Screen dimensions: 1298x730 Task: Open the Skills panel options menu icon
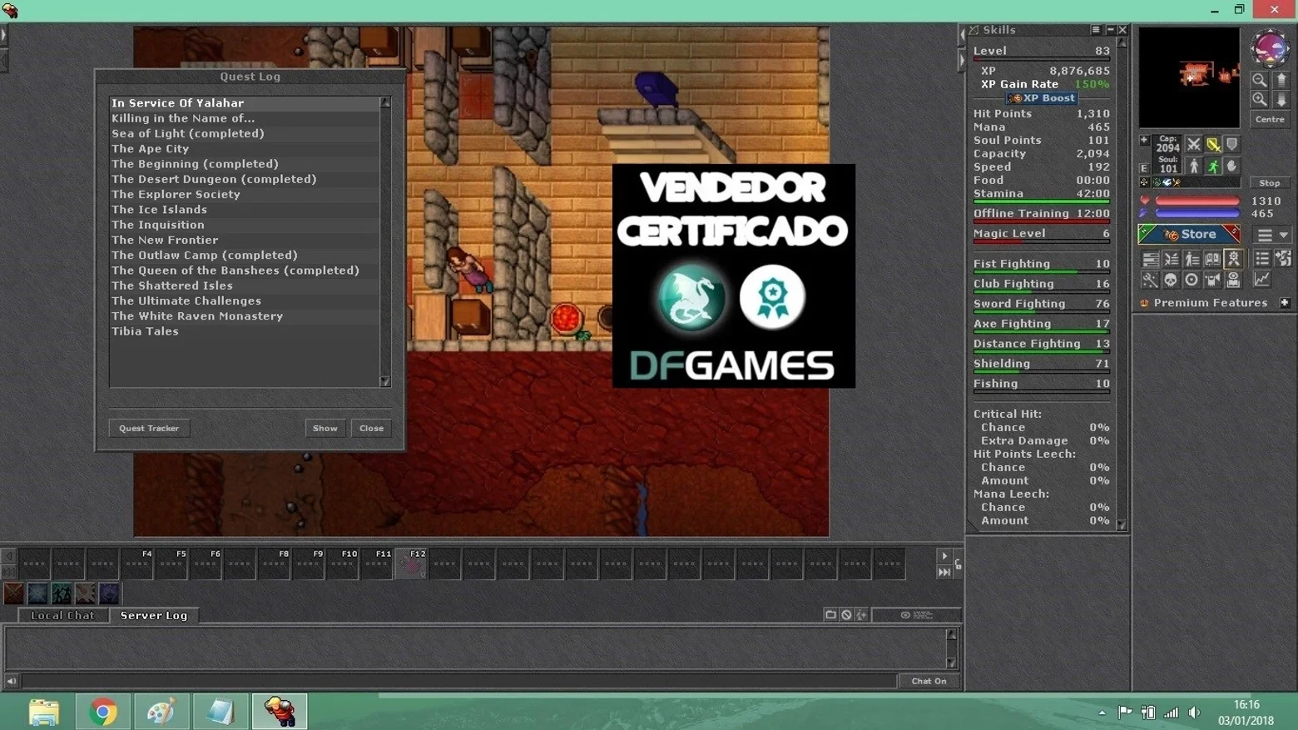click(1095, 30)
